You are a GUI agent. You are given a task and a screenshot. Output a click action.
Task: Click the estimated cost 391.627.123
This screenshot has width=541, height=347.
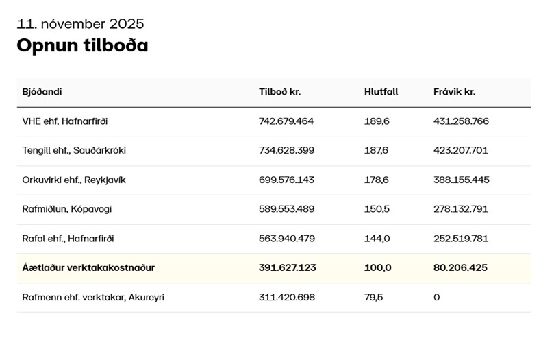[x=288, y=268]
